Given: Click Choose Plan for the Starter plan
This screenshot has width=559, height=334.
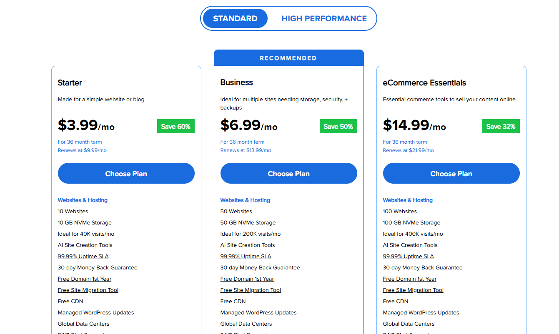Looking at the screenshot, I should point(126,173).
